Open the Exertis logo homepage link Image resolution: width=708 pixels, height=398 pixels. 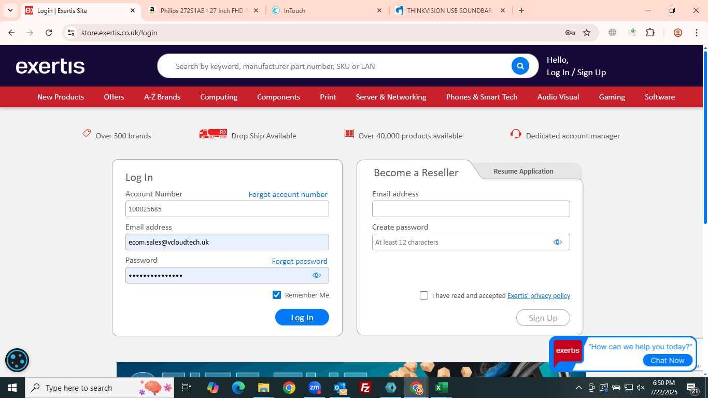click(x=50, y=66)
